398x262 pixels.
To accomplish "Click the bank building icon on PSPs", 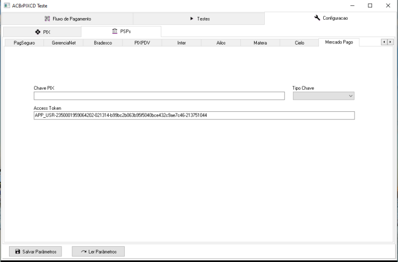I will tap(115, 31).
